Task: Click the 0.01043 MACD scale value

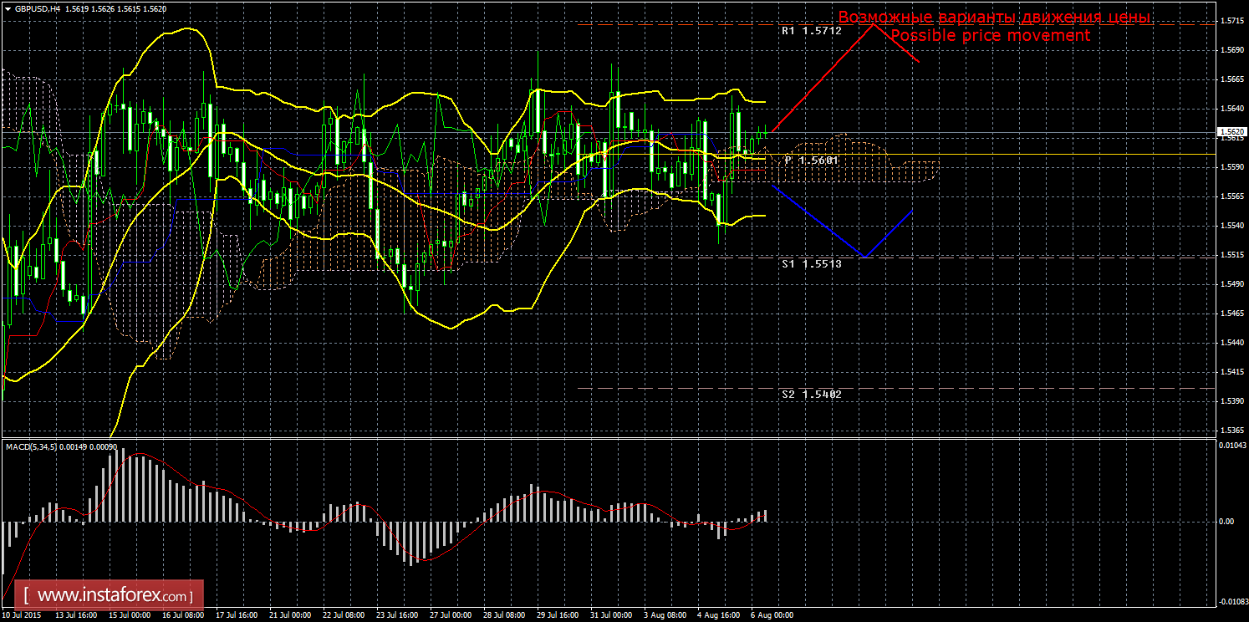Action: point(1229,446)
